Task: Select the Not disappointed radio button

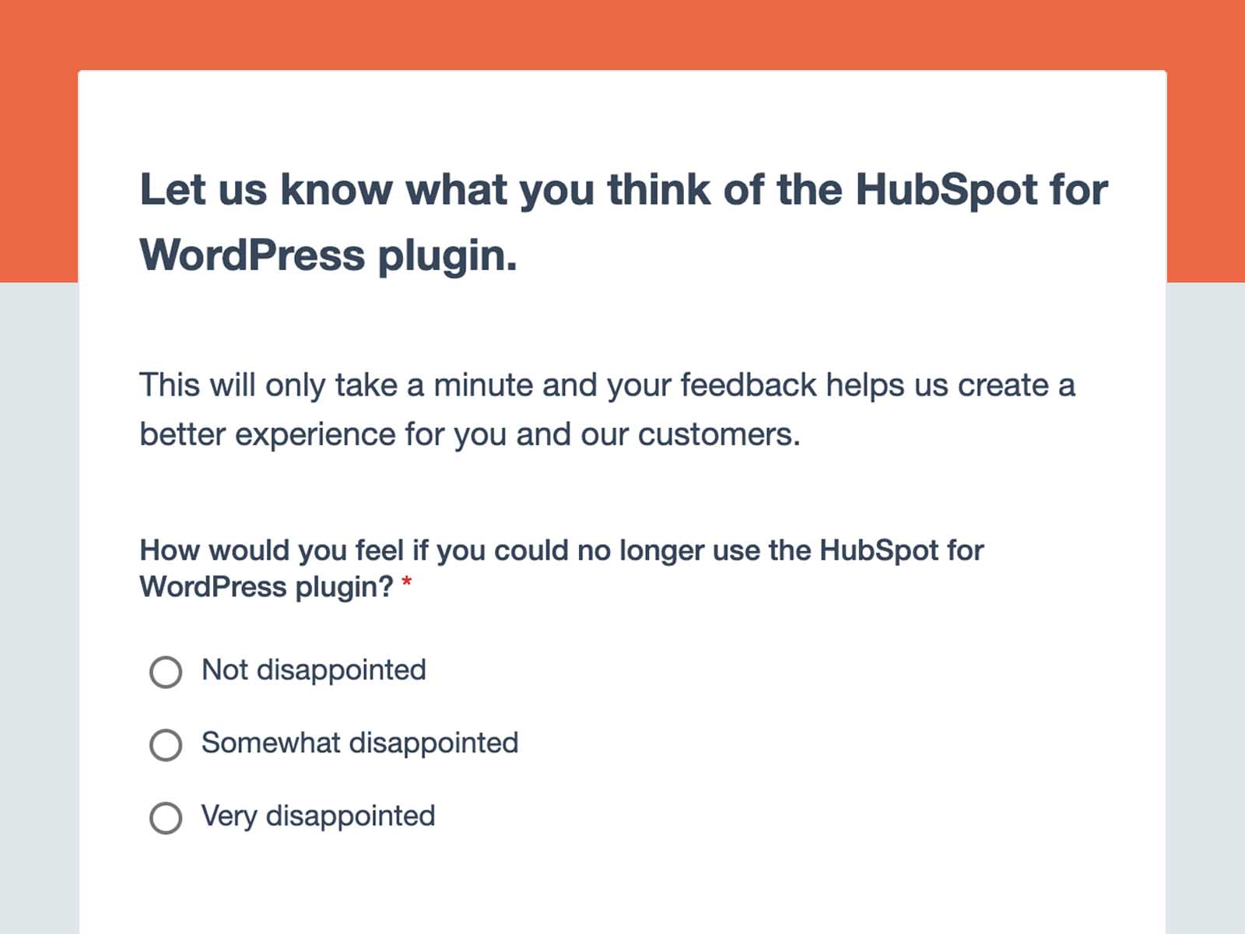Action: pyautogui.click(x=166, y=672)
